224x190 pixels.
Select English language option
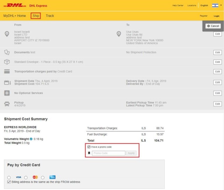(x=204, y=6)
